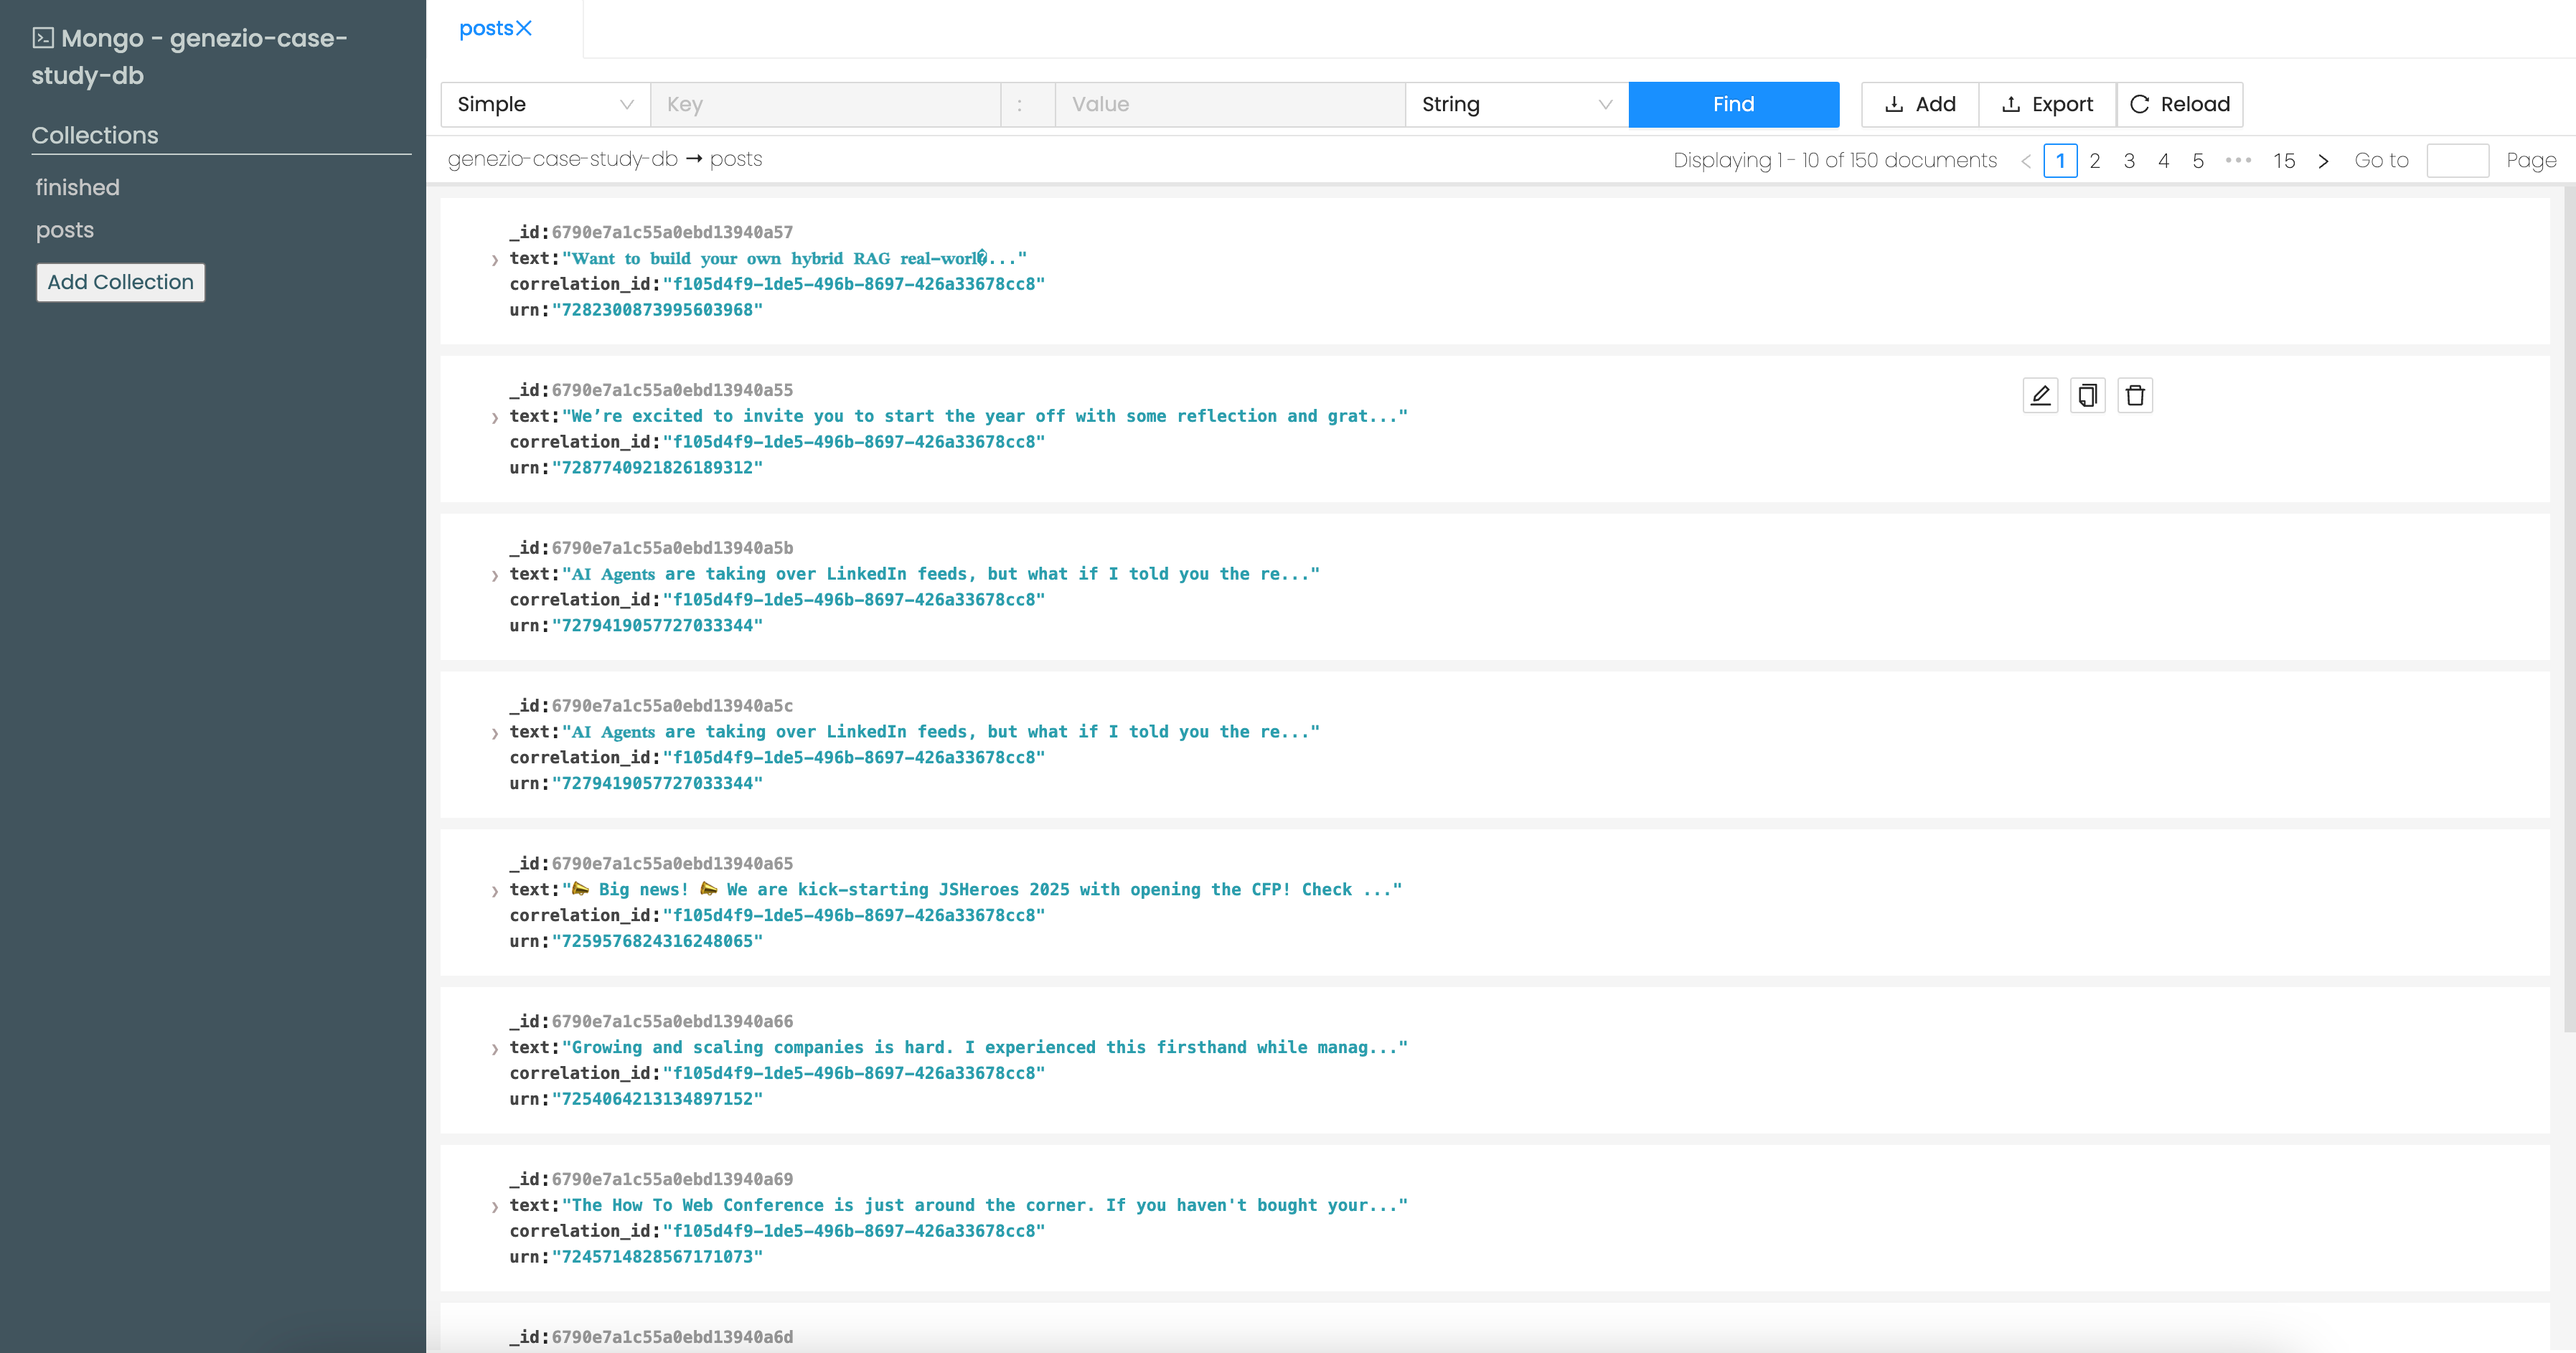
Task: Expand text of 'We're excited to invite' document
Action: coord(494,418)
